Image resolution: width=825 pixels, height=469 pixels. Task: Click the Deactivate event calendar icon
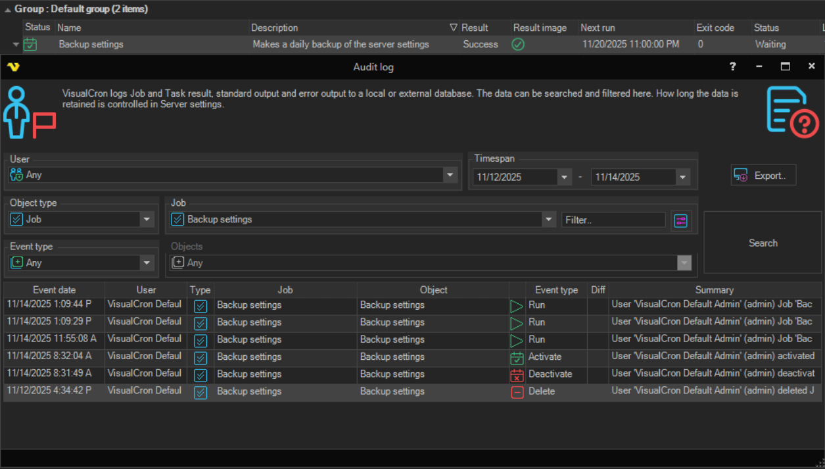click(x=517, y=375)
